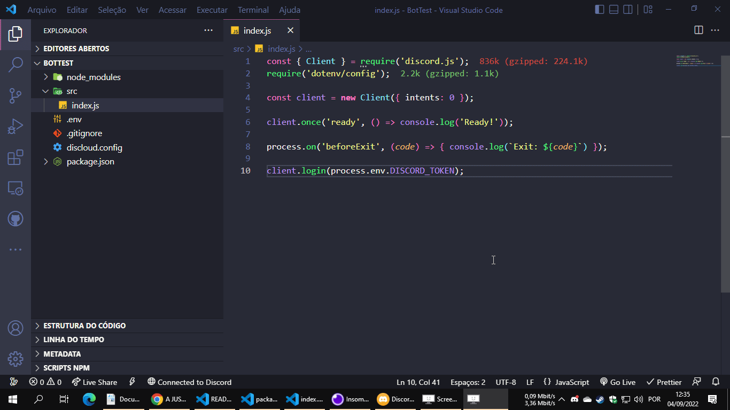Open Discord from the taskbar
Image resolution: width=730 pixels, height=410 pixels.
[x=396, y=399]
